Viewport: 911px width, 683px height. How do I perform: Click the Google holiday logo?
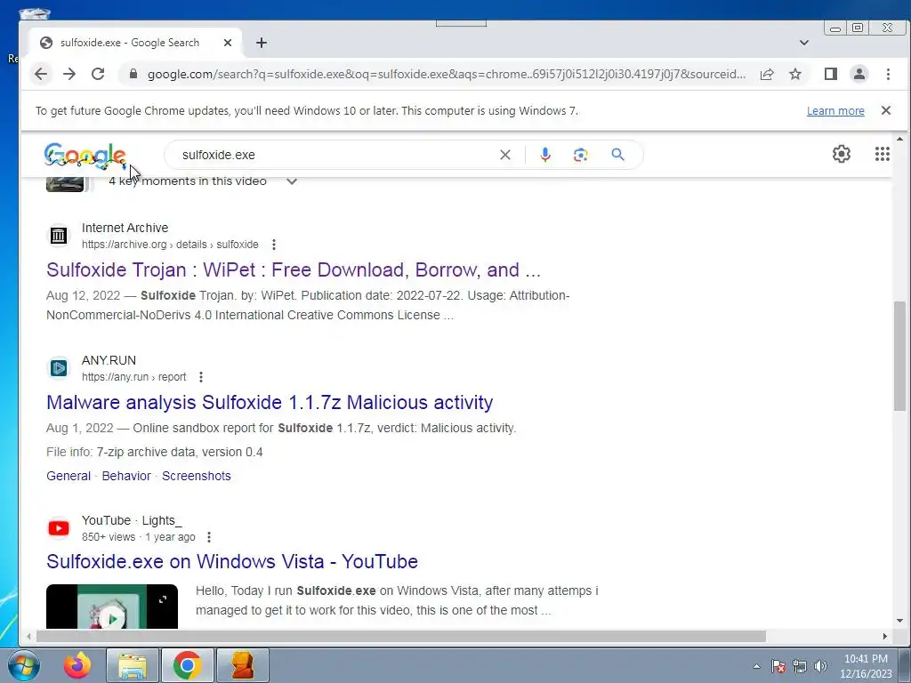85,156
